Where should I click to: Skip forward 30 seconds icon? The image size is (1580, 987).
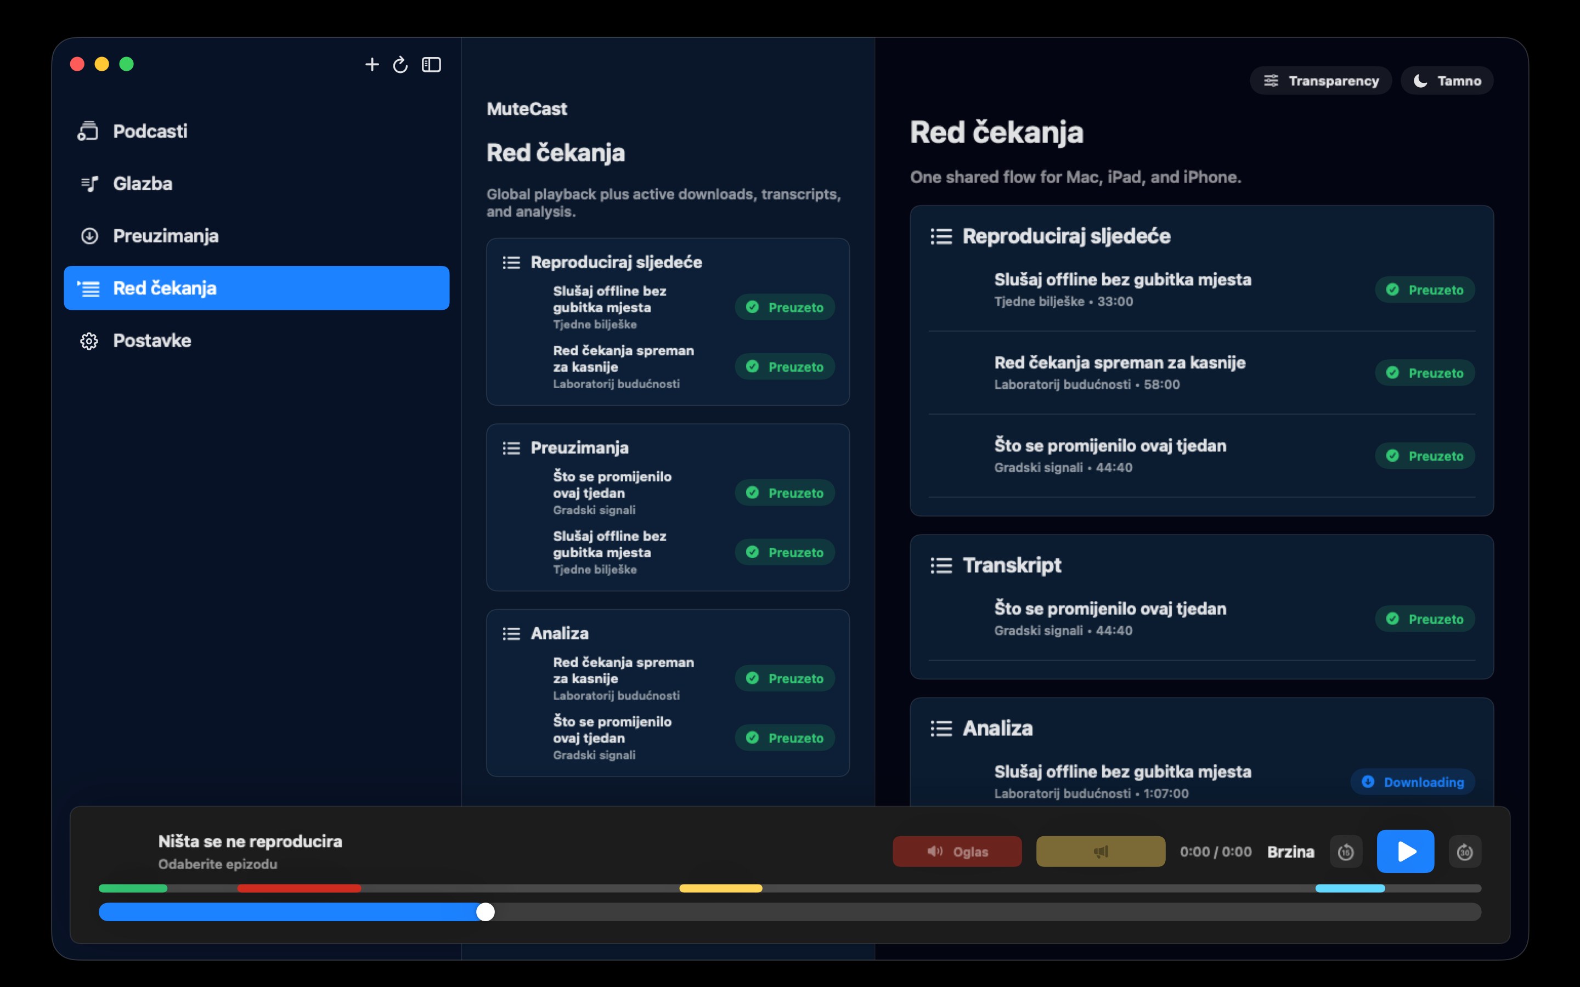click(x=1464, y=852)
